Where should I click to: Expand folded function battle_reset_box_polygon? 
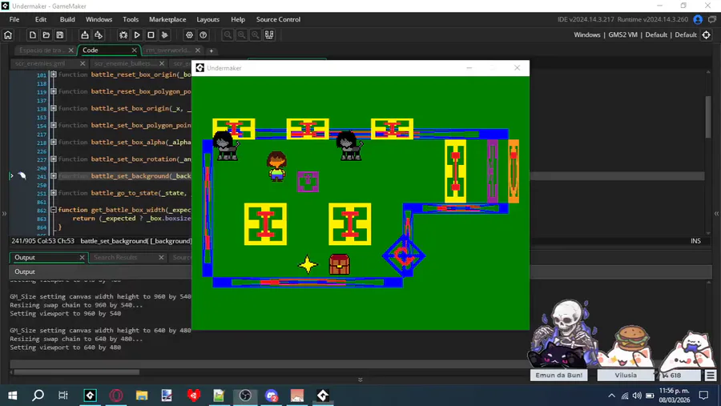tap(54, 91)
